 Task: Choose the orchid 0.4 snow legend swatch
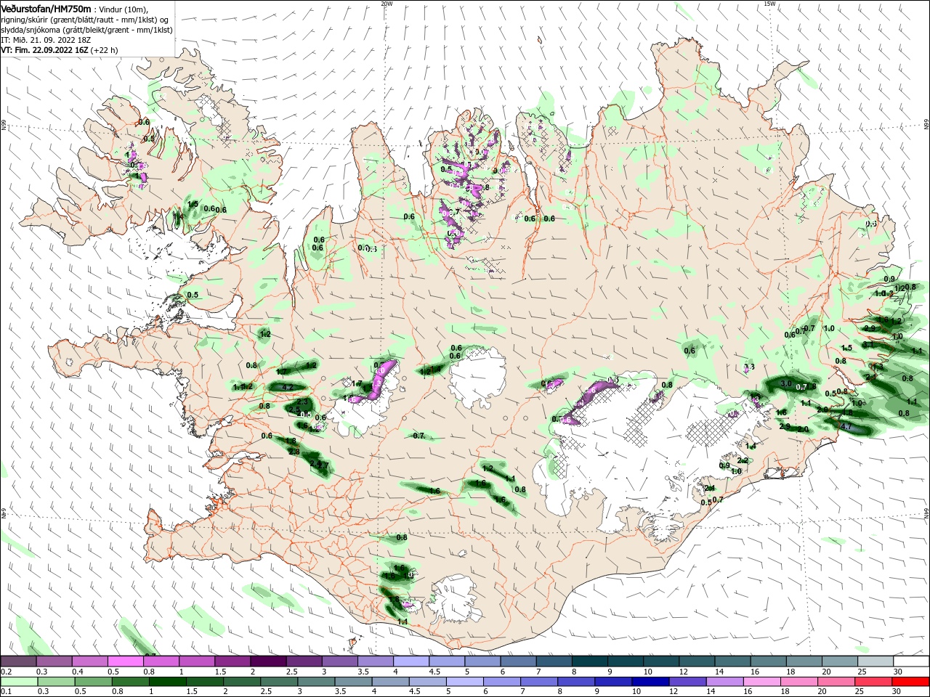coord(89,661)
